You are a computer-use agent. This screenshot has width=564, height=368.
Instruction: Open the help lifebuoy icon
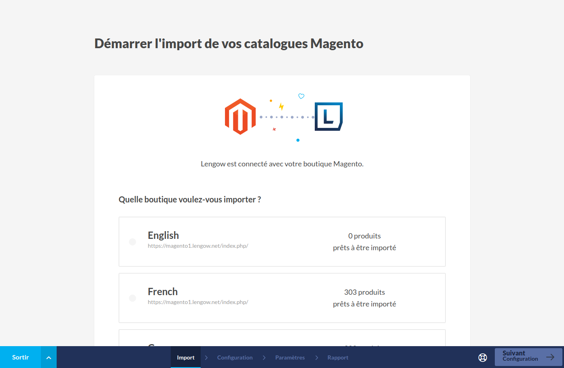click(483, 357)
